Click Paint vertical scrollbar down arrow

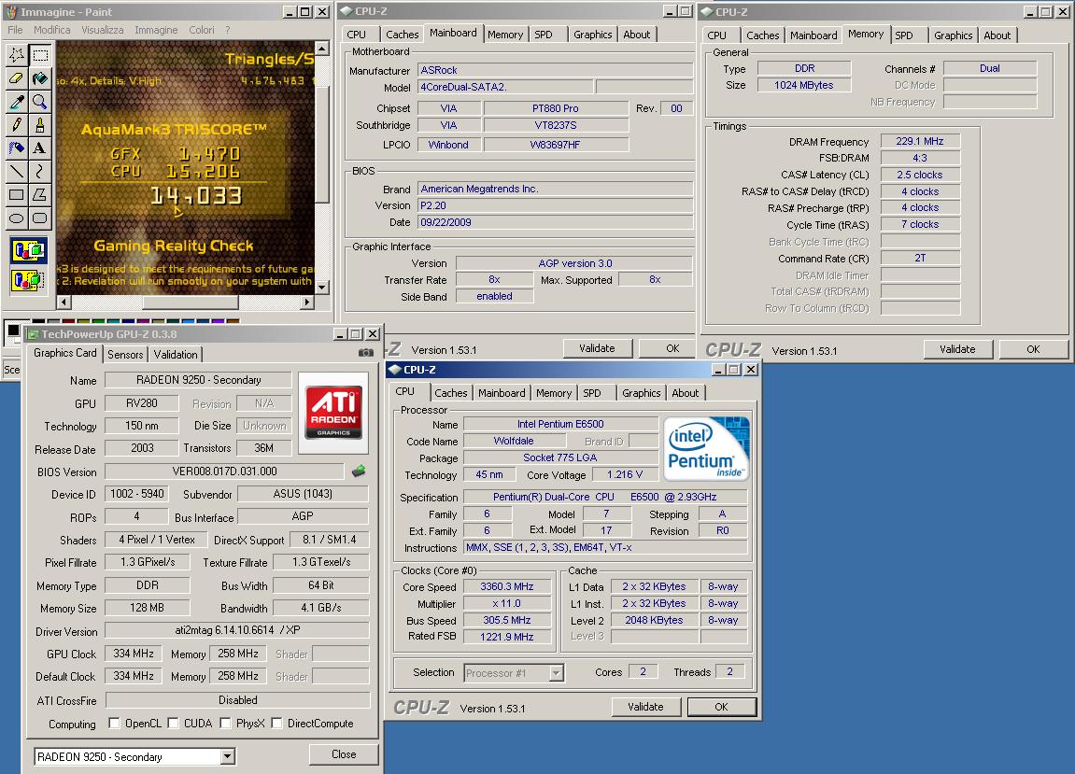click(x=321, y=287)
